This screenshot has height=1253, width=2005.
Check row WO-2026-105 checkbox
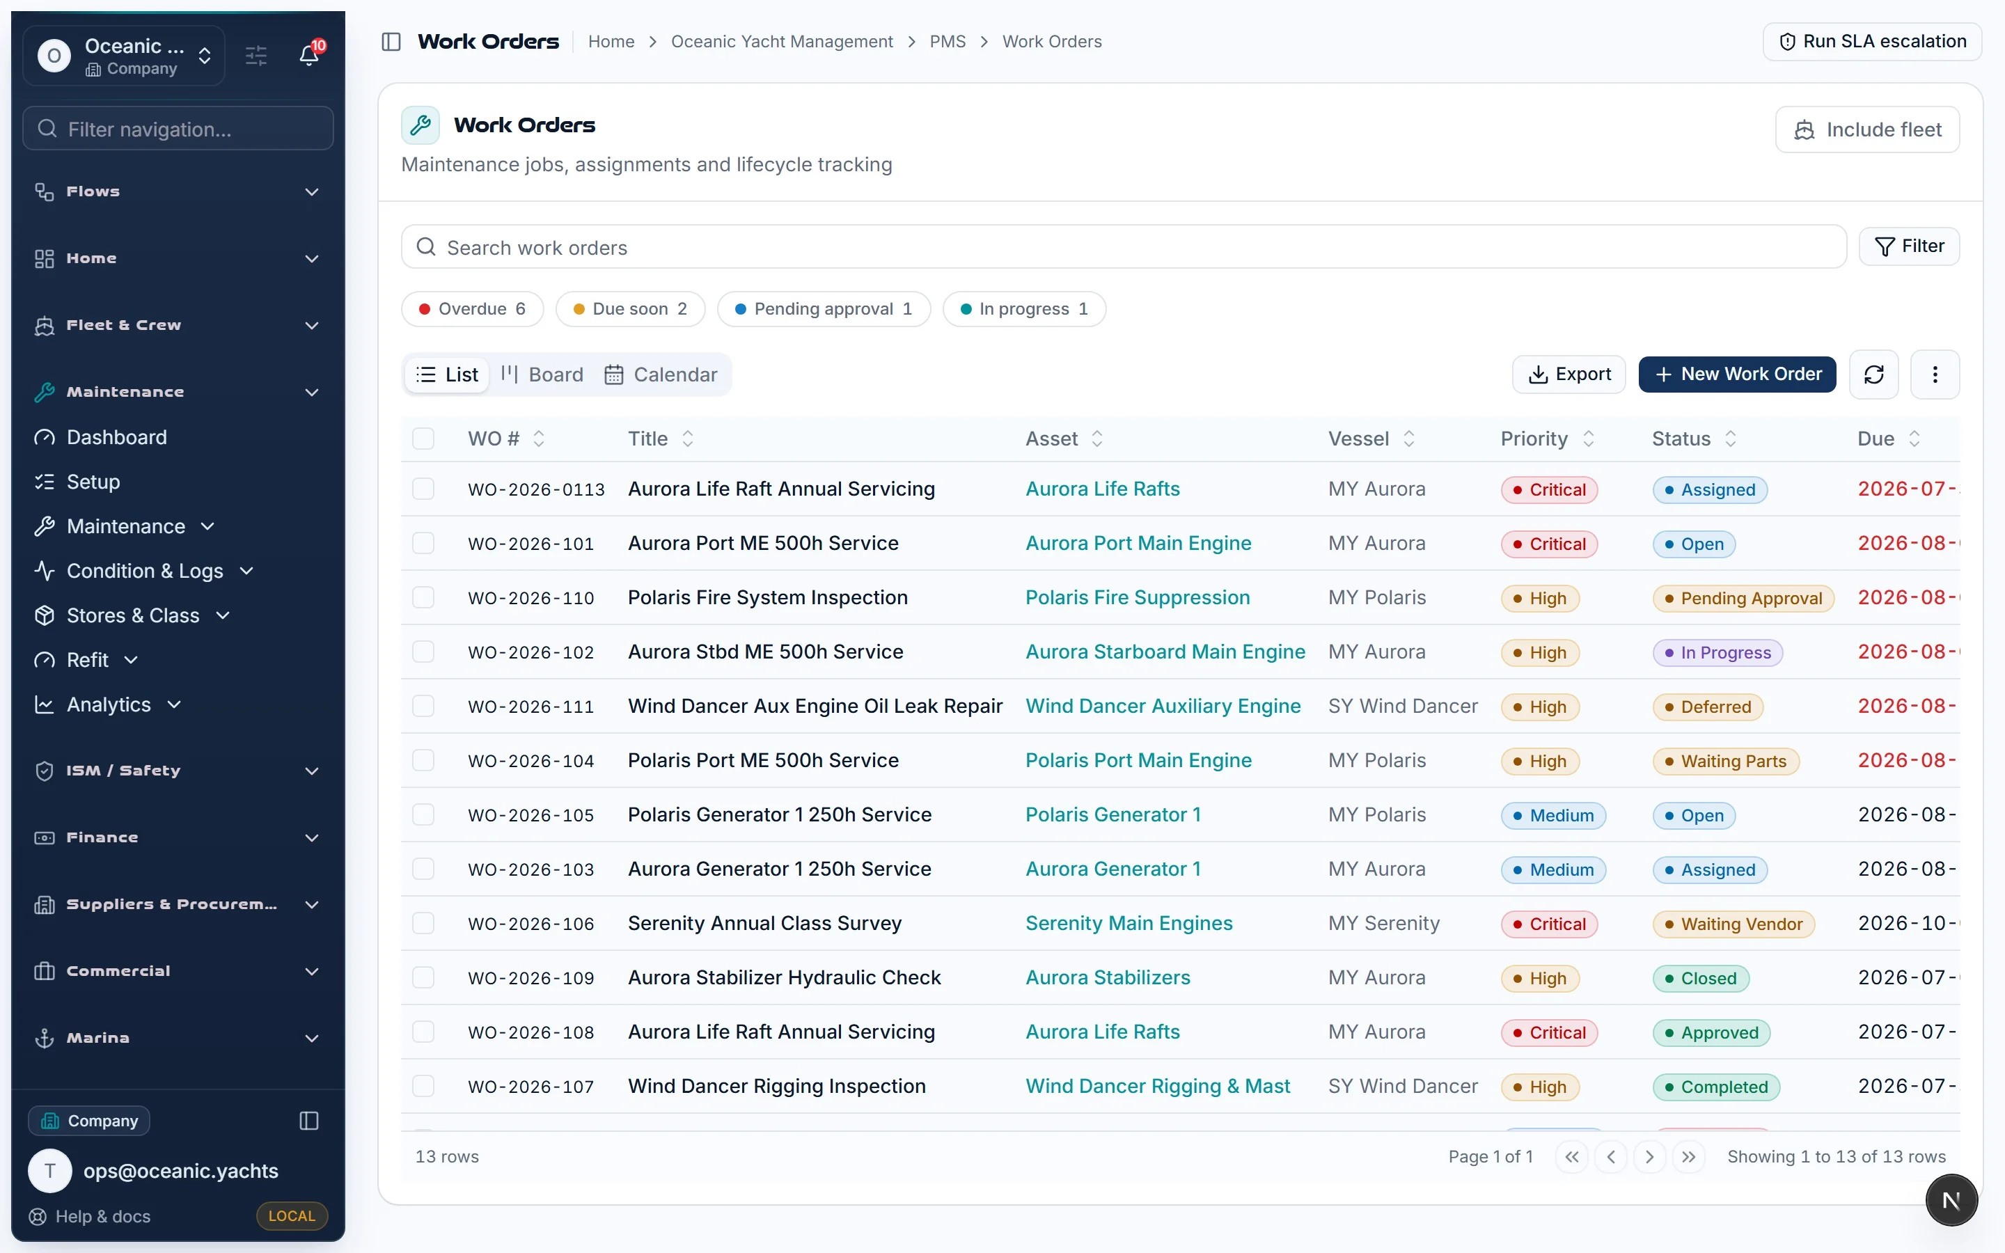pos(423,814)
